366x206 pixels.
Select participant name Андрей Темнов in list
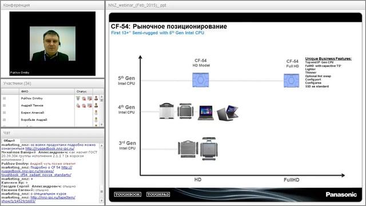[32, 105]
